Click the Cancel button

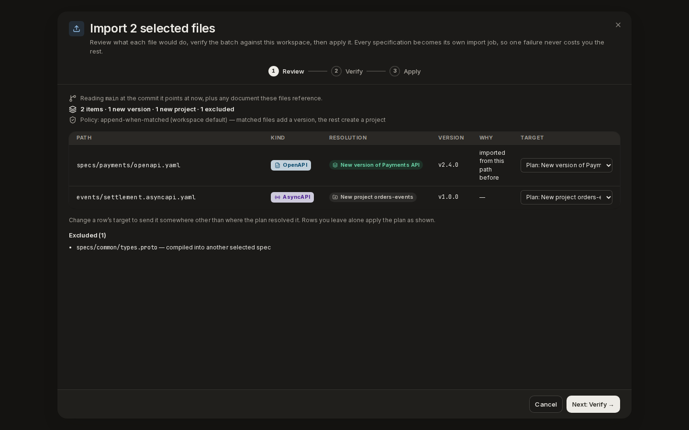[x=546, y=404]
